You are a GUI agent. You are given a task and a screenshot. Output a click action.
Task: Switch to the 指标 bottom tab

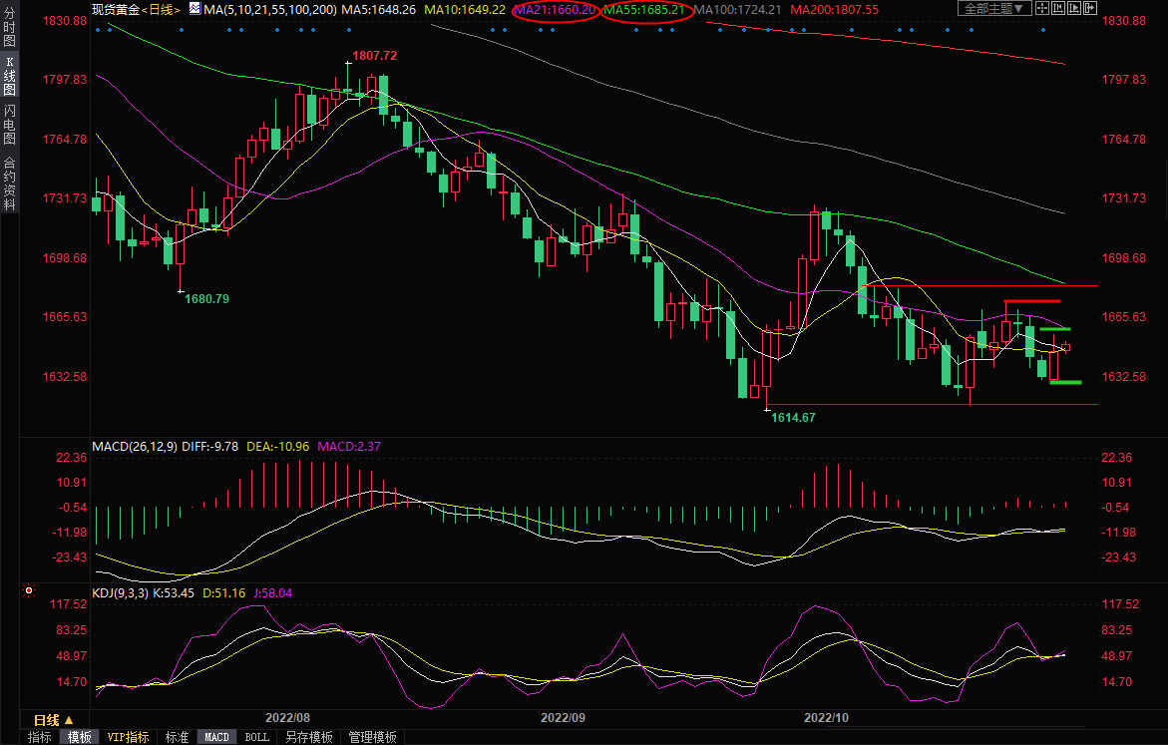(40, 737)
